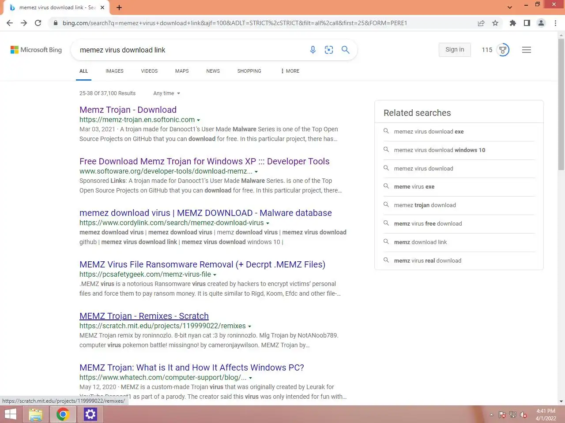Click the share page icon in address bar
The image size is (565, 423).
[x=481, y=23]
